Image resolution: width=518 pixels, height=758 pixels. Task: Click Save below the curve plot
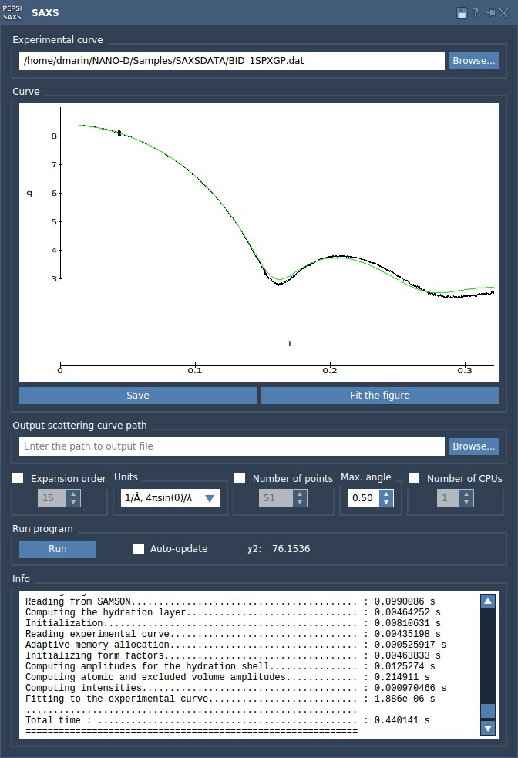[138, 396]
